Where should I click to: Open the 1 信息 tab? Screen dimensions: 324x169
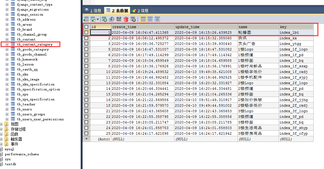[93, 11]
